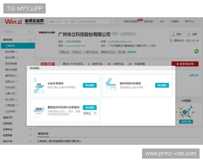
Task: Click the red 查看风险详情 button
Action: coord(185,64)
